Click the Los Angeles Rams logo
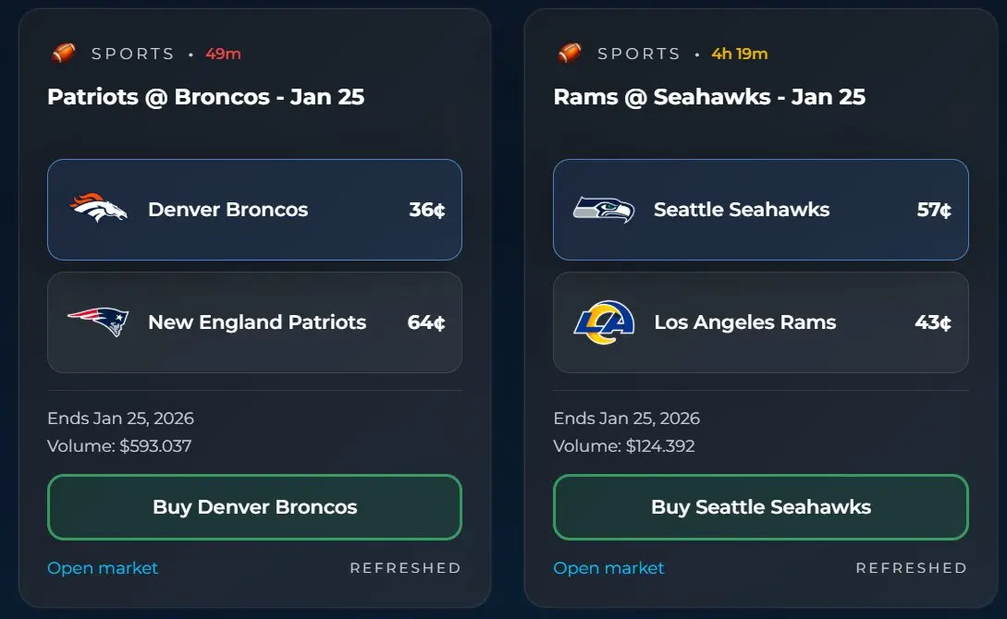This screenshot has height=619, width=1007. coord(604,322)
